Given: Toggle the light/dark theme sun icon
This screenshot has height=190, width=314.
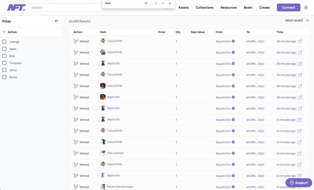Looking at the screenshot, I should 306,8.
